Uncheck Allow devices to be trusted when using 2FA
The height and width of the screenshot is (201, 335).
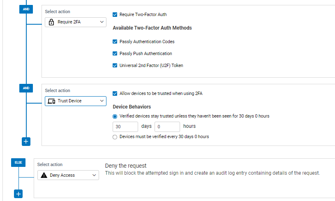click(115, 94)
